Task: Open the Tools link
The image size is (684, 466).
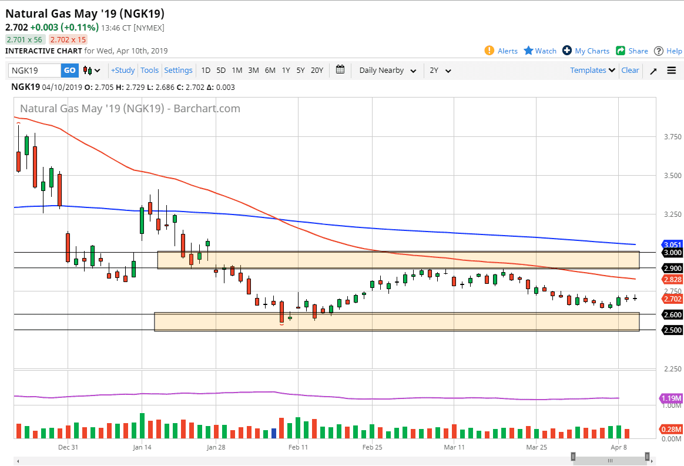Action: coord(150,71)
